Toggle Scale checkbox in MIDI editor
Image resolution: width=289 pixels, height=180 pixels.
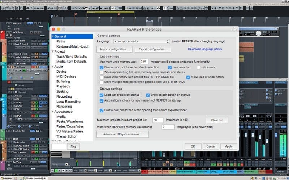[x=115, y=171]
